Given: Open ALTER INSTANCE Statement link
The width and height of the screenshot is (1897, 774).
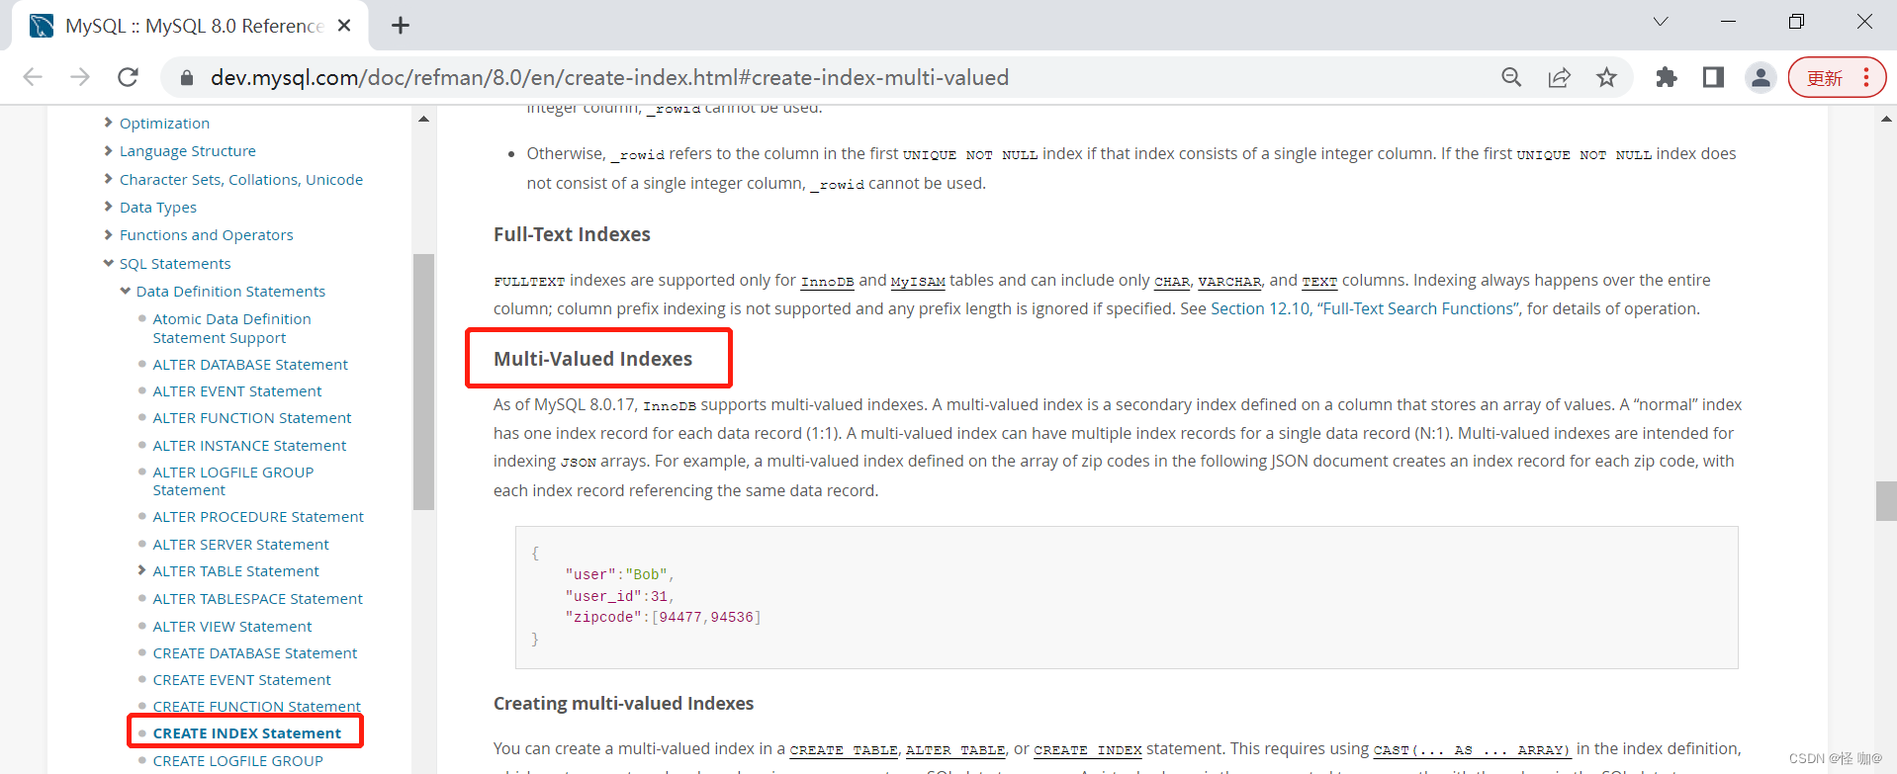Looking at the screenshot, I should click(x=249, y=446).
